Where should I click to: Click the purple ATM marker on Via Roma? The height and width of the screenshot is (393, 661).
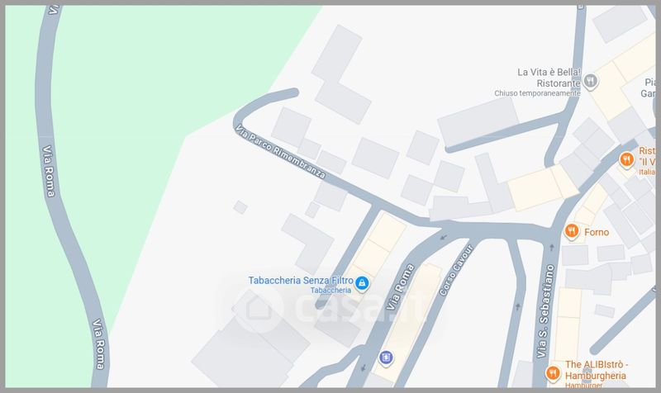pyautogui.click(x=386, y=357)
